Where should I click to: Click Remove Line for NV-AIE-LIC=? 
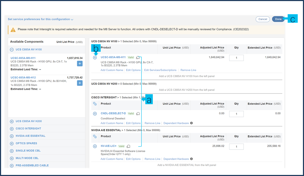152,159
